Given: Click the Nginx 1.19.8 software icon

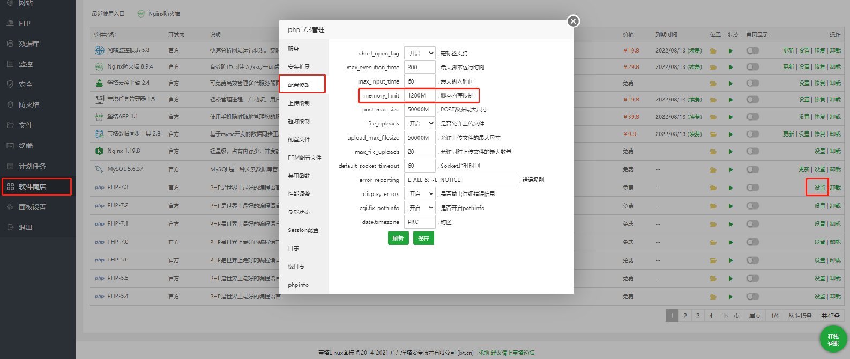Looking at the screenshot, I should 99,152.
